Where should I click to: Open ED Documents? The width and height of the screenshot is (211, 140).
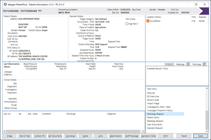[55, 136]
